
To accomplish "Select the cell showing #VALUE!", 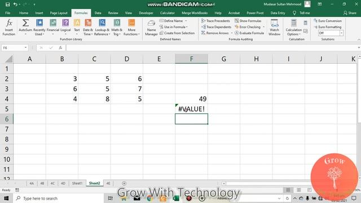I will coord(191,109).
